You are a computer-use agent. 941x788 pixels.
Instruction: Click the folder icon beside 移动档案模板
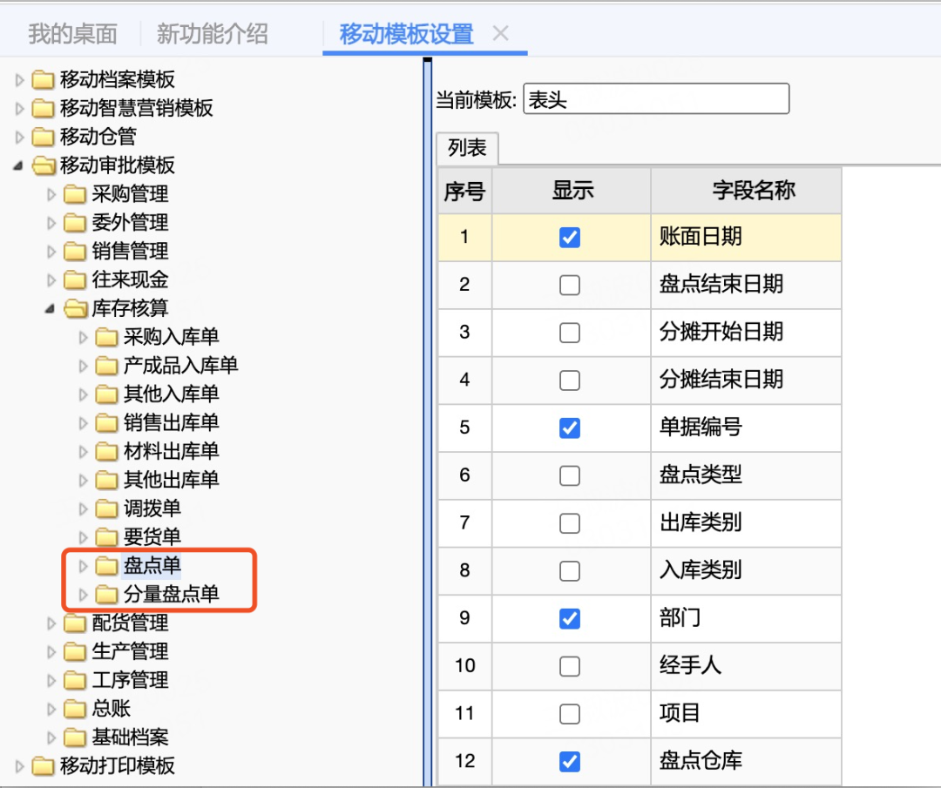[x=43, y=80]
